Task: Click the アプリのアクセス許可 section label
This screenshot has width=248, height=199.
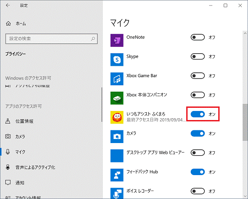Action: point(23,106)
